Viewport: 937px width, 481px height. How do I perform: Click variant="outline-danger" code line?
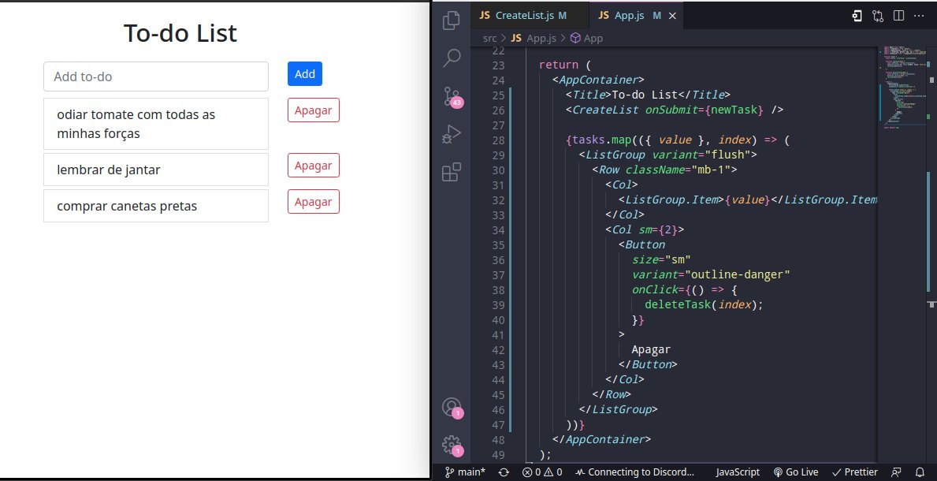coord(711,274)
